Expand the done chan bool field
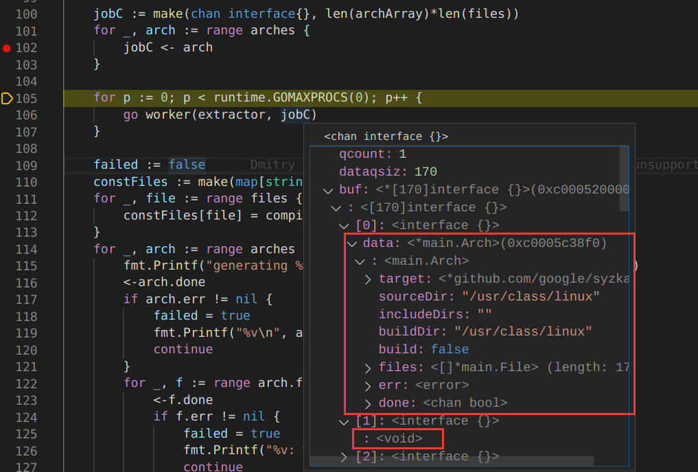 368,403
